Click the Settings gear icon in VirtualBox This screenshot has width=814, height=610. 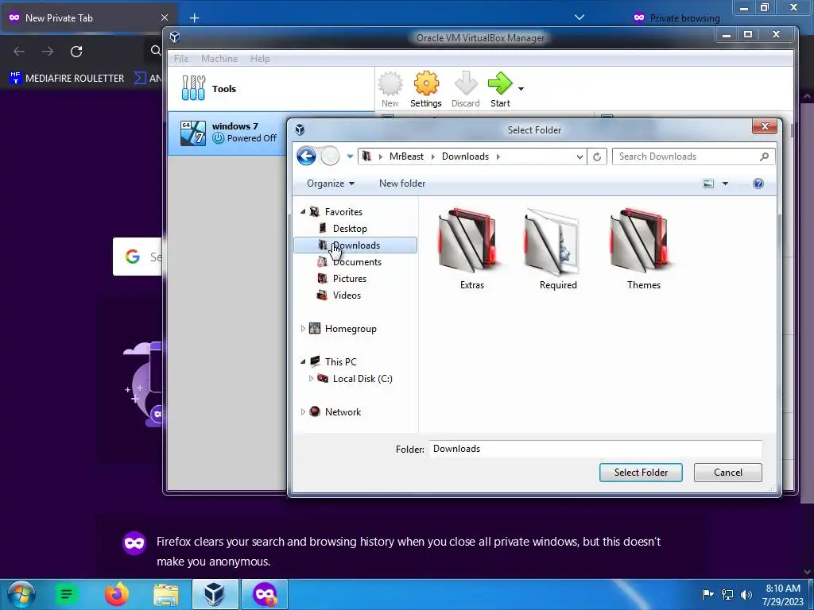(x=426, y=83)
